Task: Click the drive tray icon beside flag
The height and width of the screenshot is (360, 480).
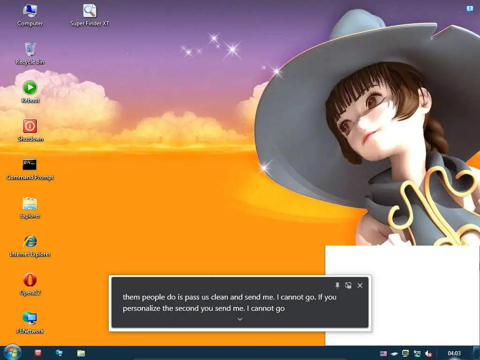Action: click(x=395, y=353)
